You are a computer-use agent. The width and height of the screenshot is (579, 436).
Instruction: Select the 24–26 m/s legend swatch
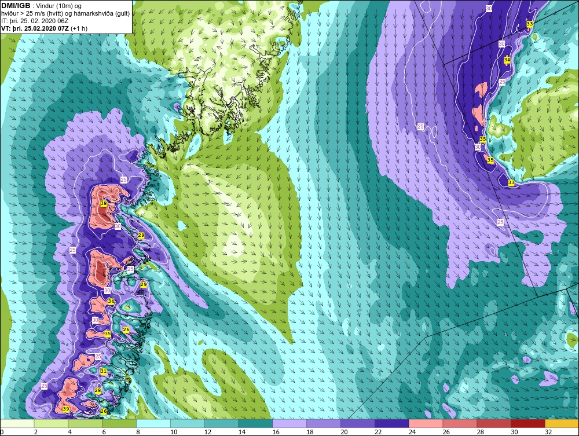[x=426, y=423]
